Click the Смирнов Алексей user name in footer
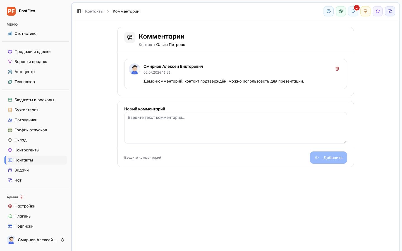The image size is (402, 251). (38, 240)
